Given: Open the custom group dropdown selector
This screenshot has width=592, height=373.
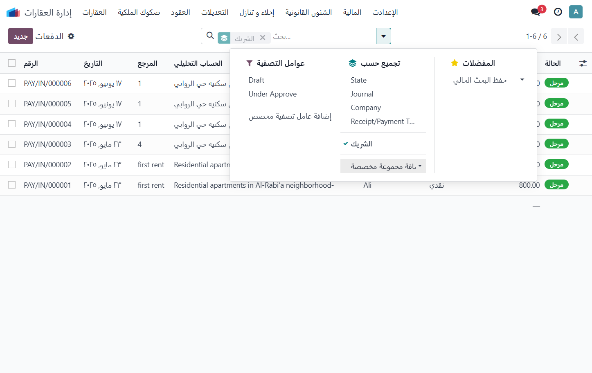Looking at the screenshot, I should coord(383,166).
